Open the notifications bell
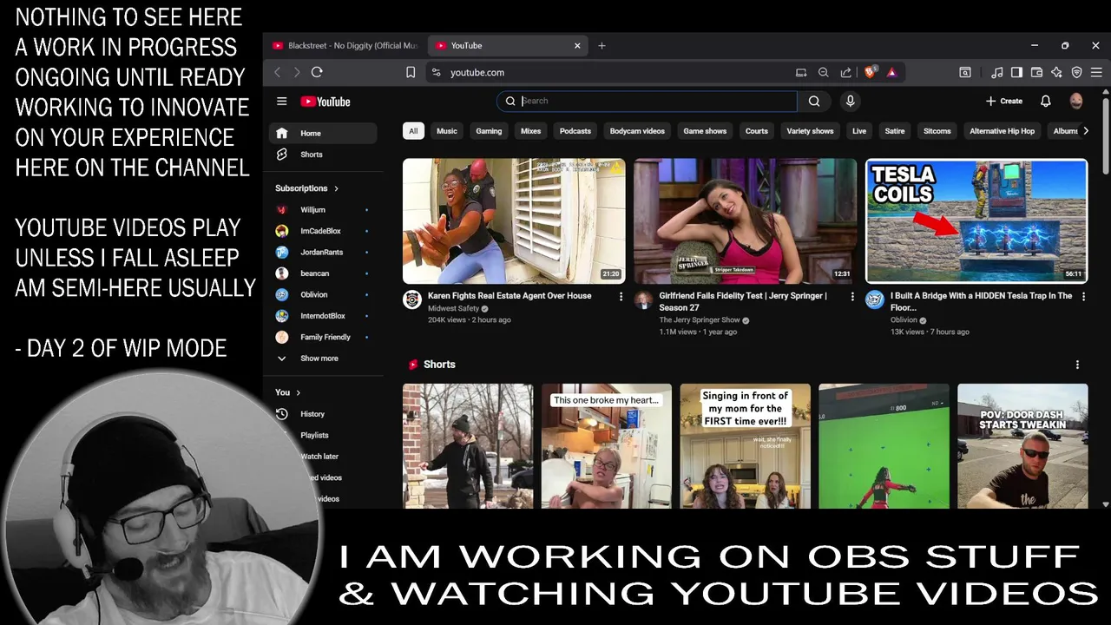This screenshot has width=1111, height=625. click(x=1046, y=102)
